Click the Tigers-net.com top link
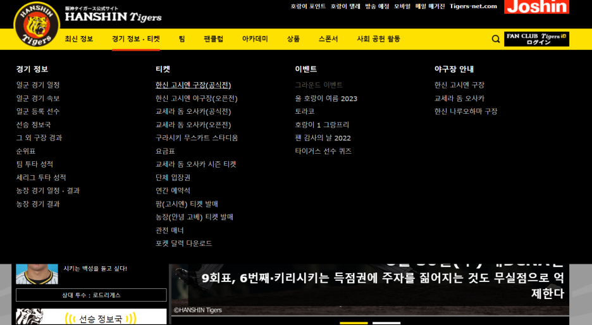The height and width of the screenshot is (325, 592). tap(473, 6)
